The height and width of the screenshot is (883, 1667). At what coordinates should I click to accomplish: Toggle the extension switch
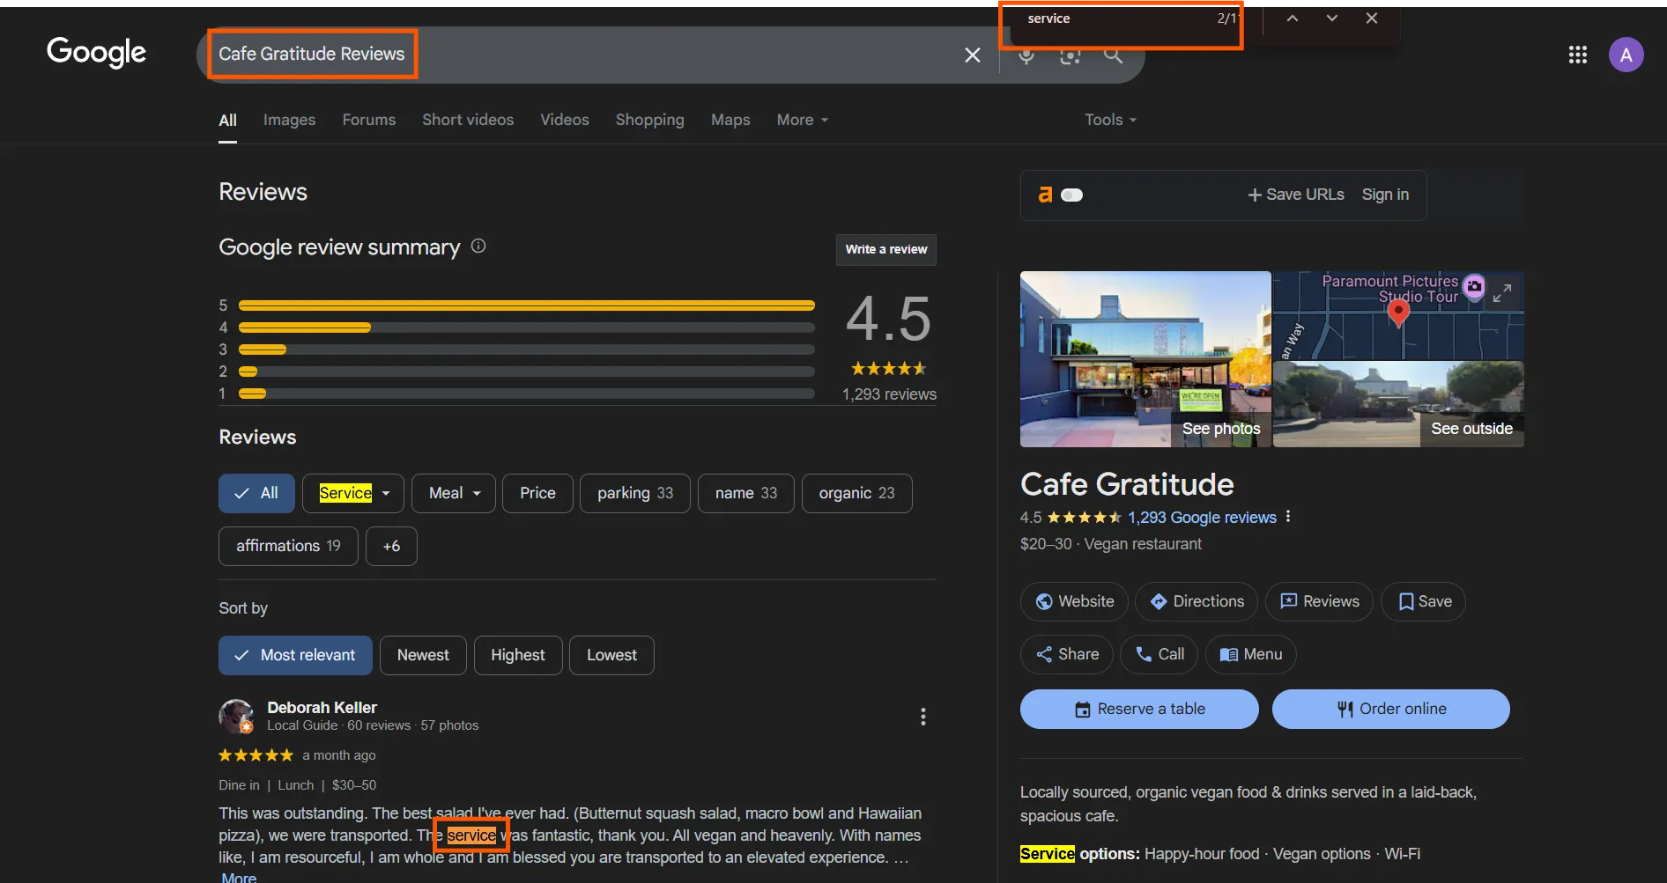(1071, 195)
